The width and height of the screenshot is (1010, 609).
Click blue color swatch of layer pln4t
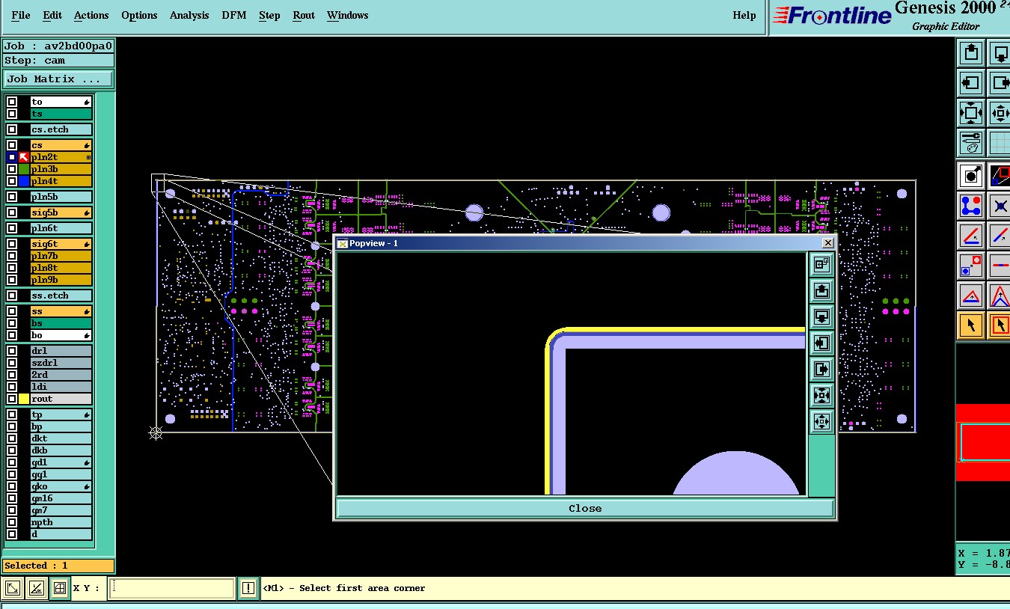(24, 181)
